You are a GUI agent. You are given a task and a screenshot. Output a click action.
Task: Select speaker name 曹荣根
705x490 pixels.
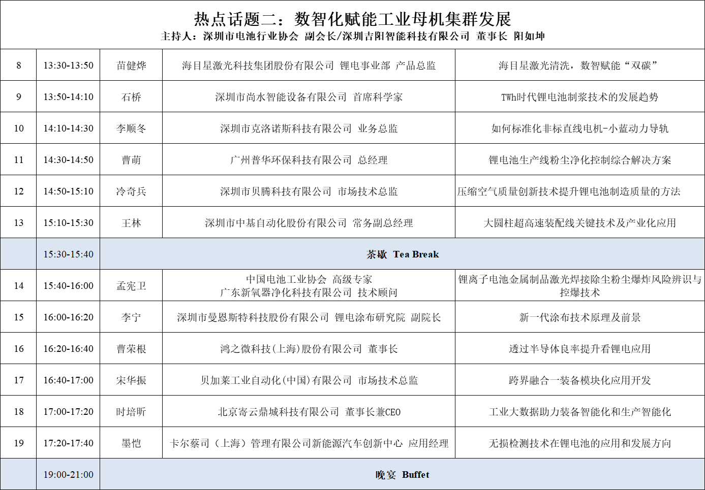(x=131, y=348)
